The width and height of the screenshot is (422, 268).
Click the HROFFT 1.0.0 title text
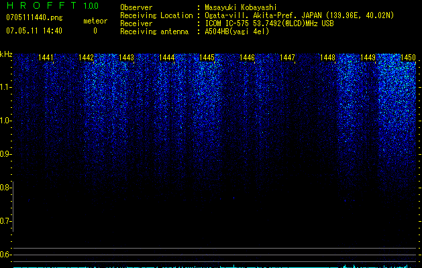point(52,5)
